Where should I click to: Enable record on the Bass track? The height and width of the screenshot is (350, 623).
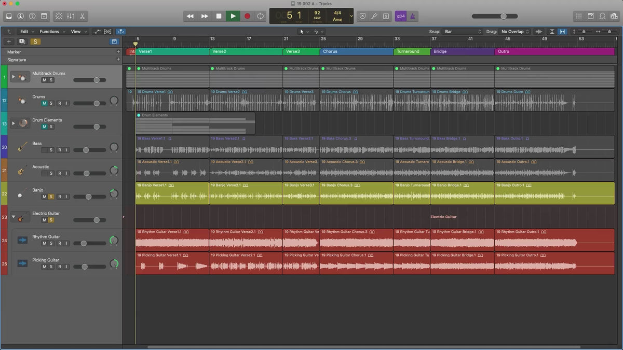(x=60, y=150)
